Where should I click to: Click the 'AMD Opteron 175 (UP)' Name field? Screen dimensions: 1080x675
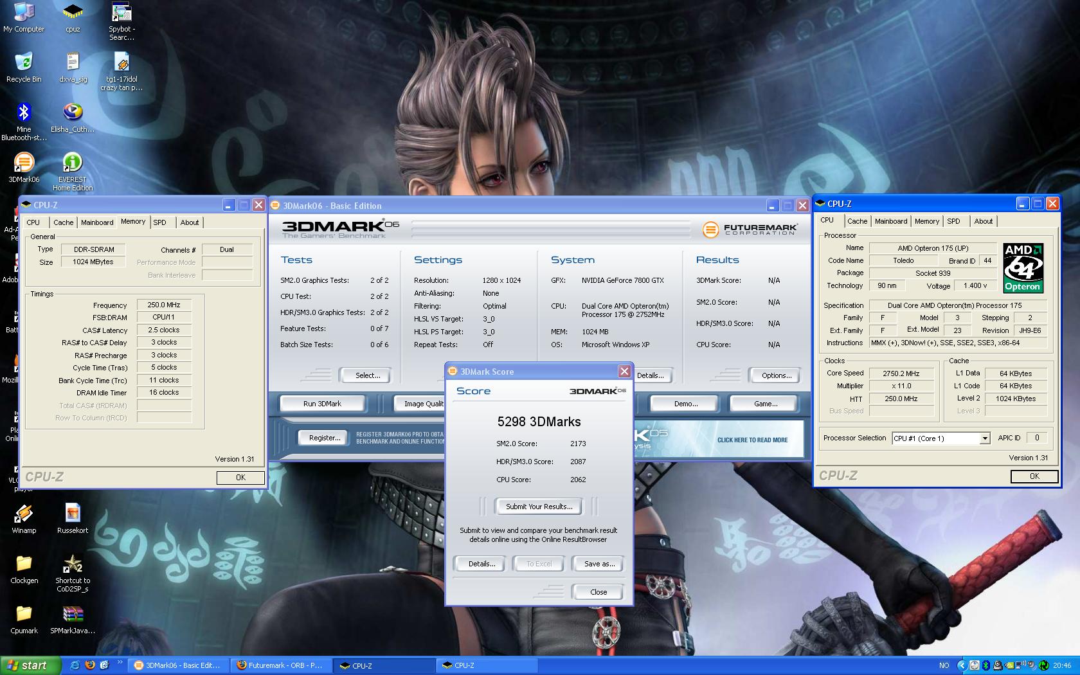(x=933, y=248)
